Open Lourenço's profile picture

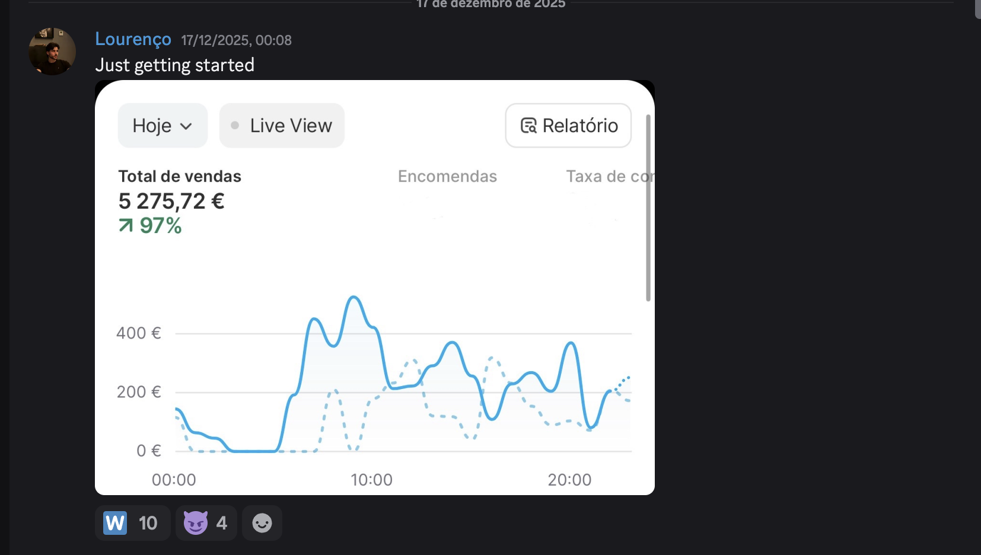[x=52, y=52]
